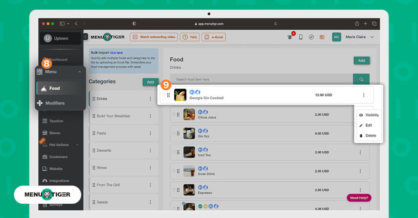Collapse the sidebar using the arrow handle

click(x=85, y=37)
